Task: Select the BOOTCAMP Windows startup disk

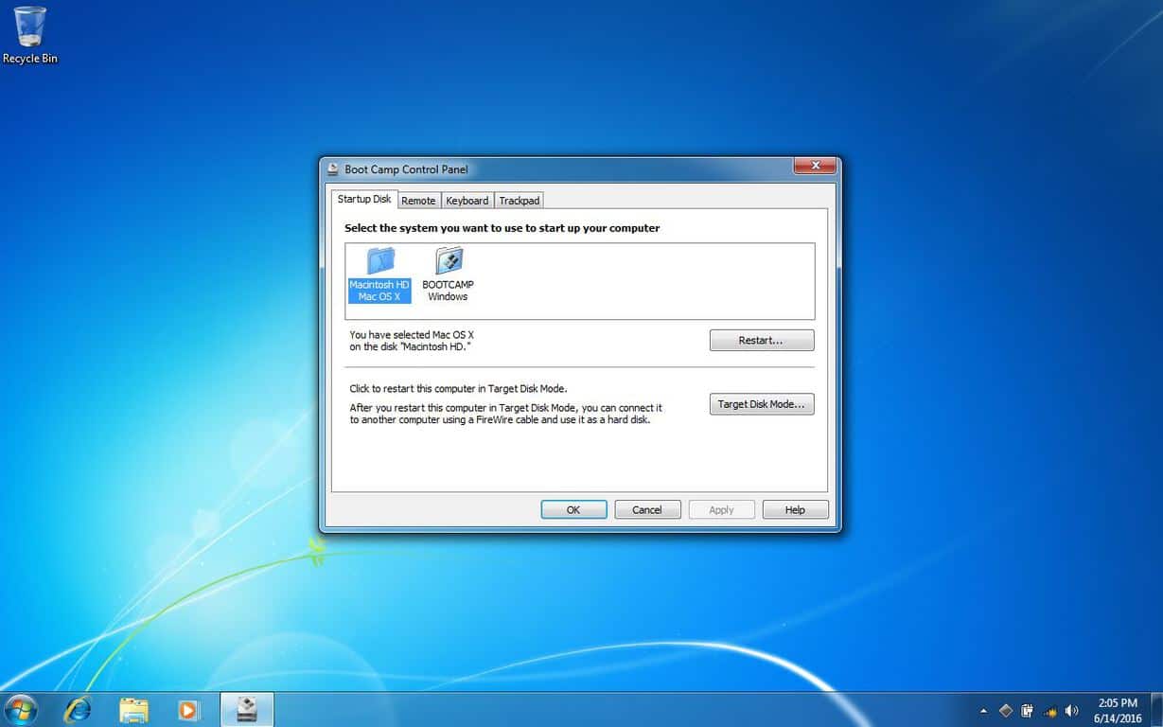Action: pos(448,275)
